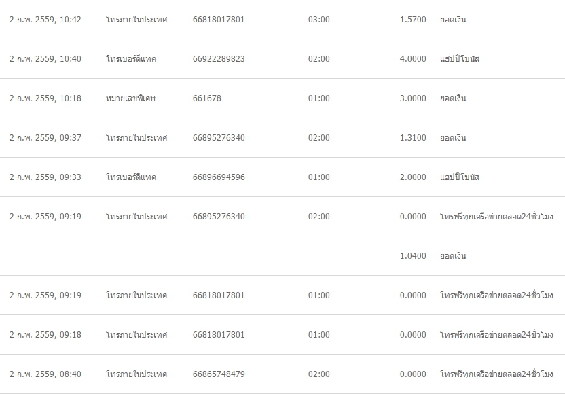Select 3.0000 charge for special number

pyautogui.click(x=413, y=98)
